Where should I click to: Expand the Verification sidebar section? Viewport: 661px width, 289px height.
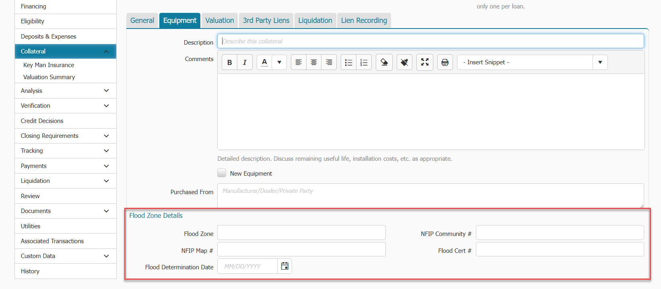tap(106, 106)
